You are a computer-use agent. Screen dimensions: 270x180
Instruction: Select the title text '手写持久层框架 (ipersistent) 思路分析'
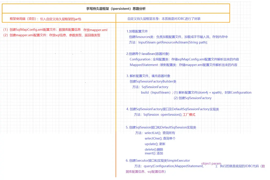coord(116,9)
